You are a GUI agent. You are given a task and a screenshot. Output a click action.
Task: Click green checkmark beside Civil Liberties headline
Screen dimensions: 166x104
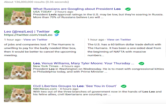[x=124, y=86]
